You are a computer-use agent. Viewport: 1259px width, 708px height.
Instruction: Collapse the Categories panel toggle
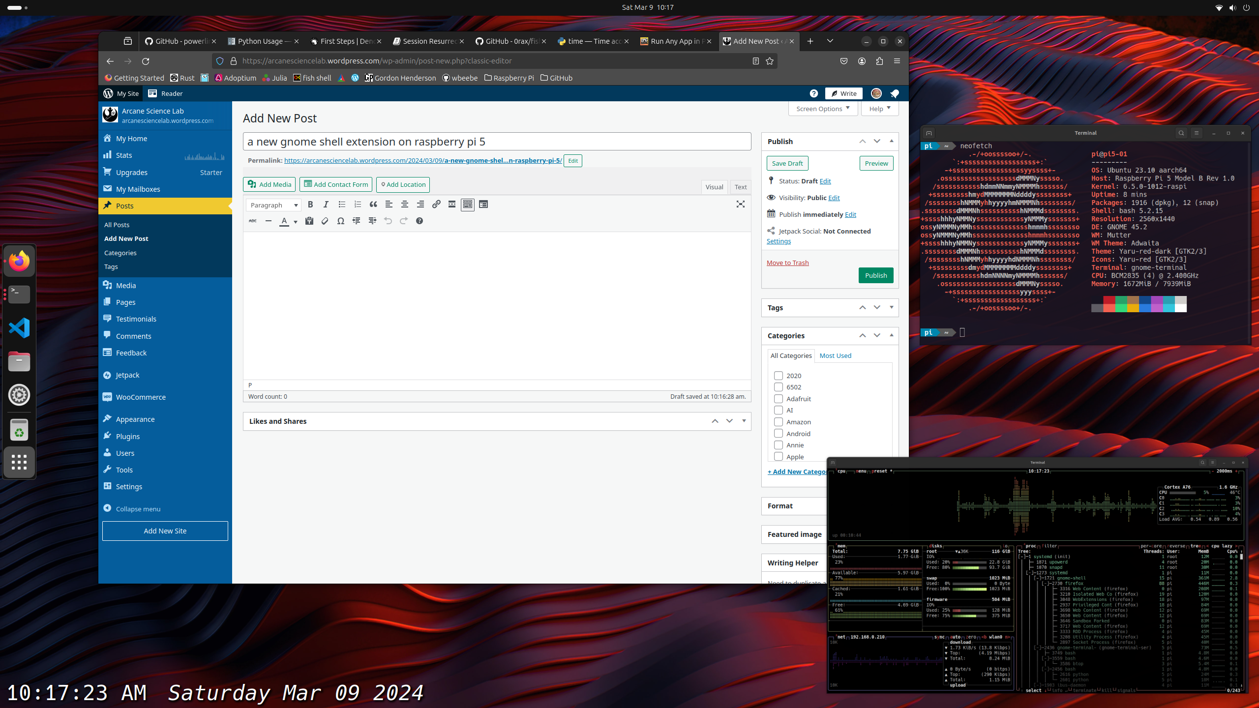(892, 335)
